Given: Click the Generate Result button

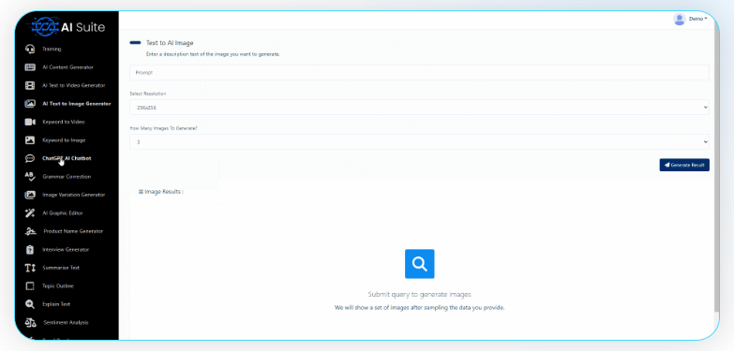Looking at the screenshot, I should [x=684, y=165].
